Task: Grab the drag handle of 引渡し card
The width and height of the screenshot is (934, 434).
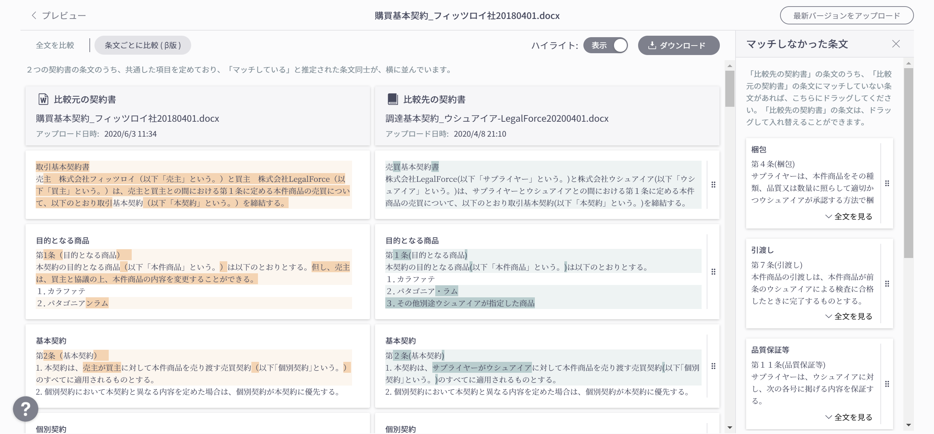Action: [x=887, y=284]
